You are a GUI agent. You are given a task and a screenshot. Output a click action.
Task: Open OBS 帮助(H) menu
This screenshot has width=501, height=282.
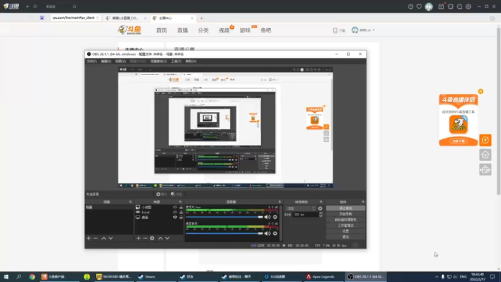click(x=191, y=61)
